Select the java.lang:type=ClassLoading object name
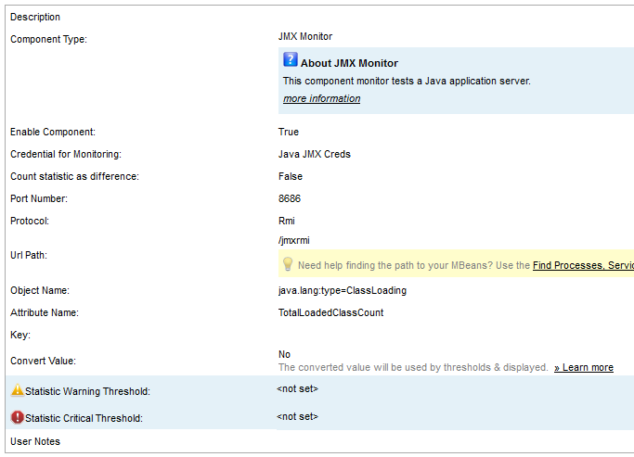Screen dimensions: 634x457 pyautogui.click(x=342, y=290)
